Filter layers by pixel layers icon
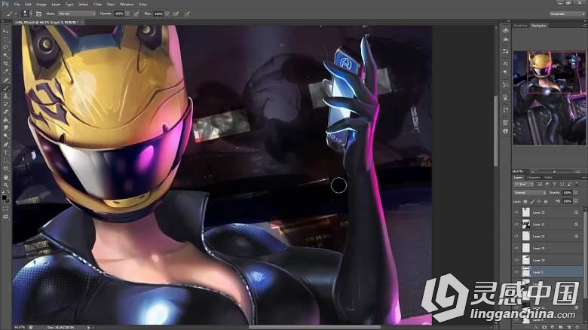This screenshot has height=330, width=588. point(540,184)
